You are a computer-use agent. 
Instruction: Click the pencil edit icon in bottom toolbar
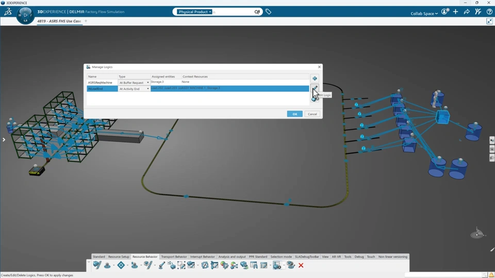[161, 266]
